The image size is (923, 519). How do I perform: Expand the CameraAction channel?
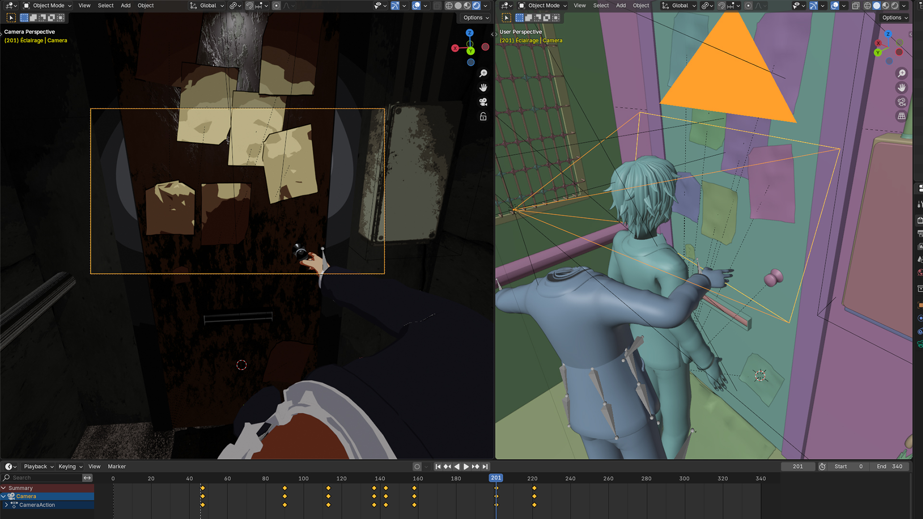click(6, 505)
